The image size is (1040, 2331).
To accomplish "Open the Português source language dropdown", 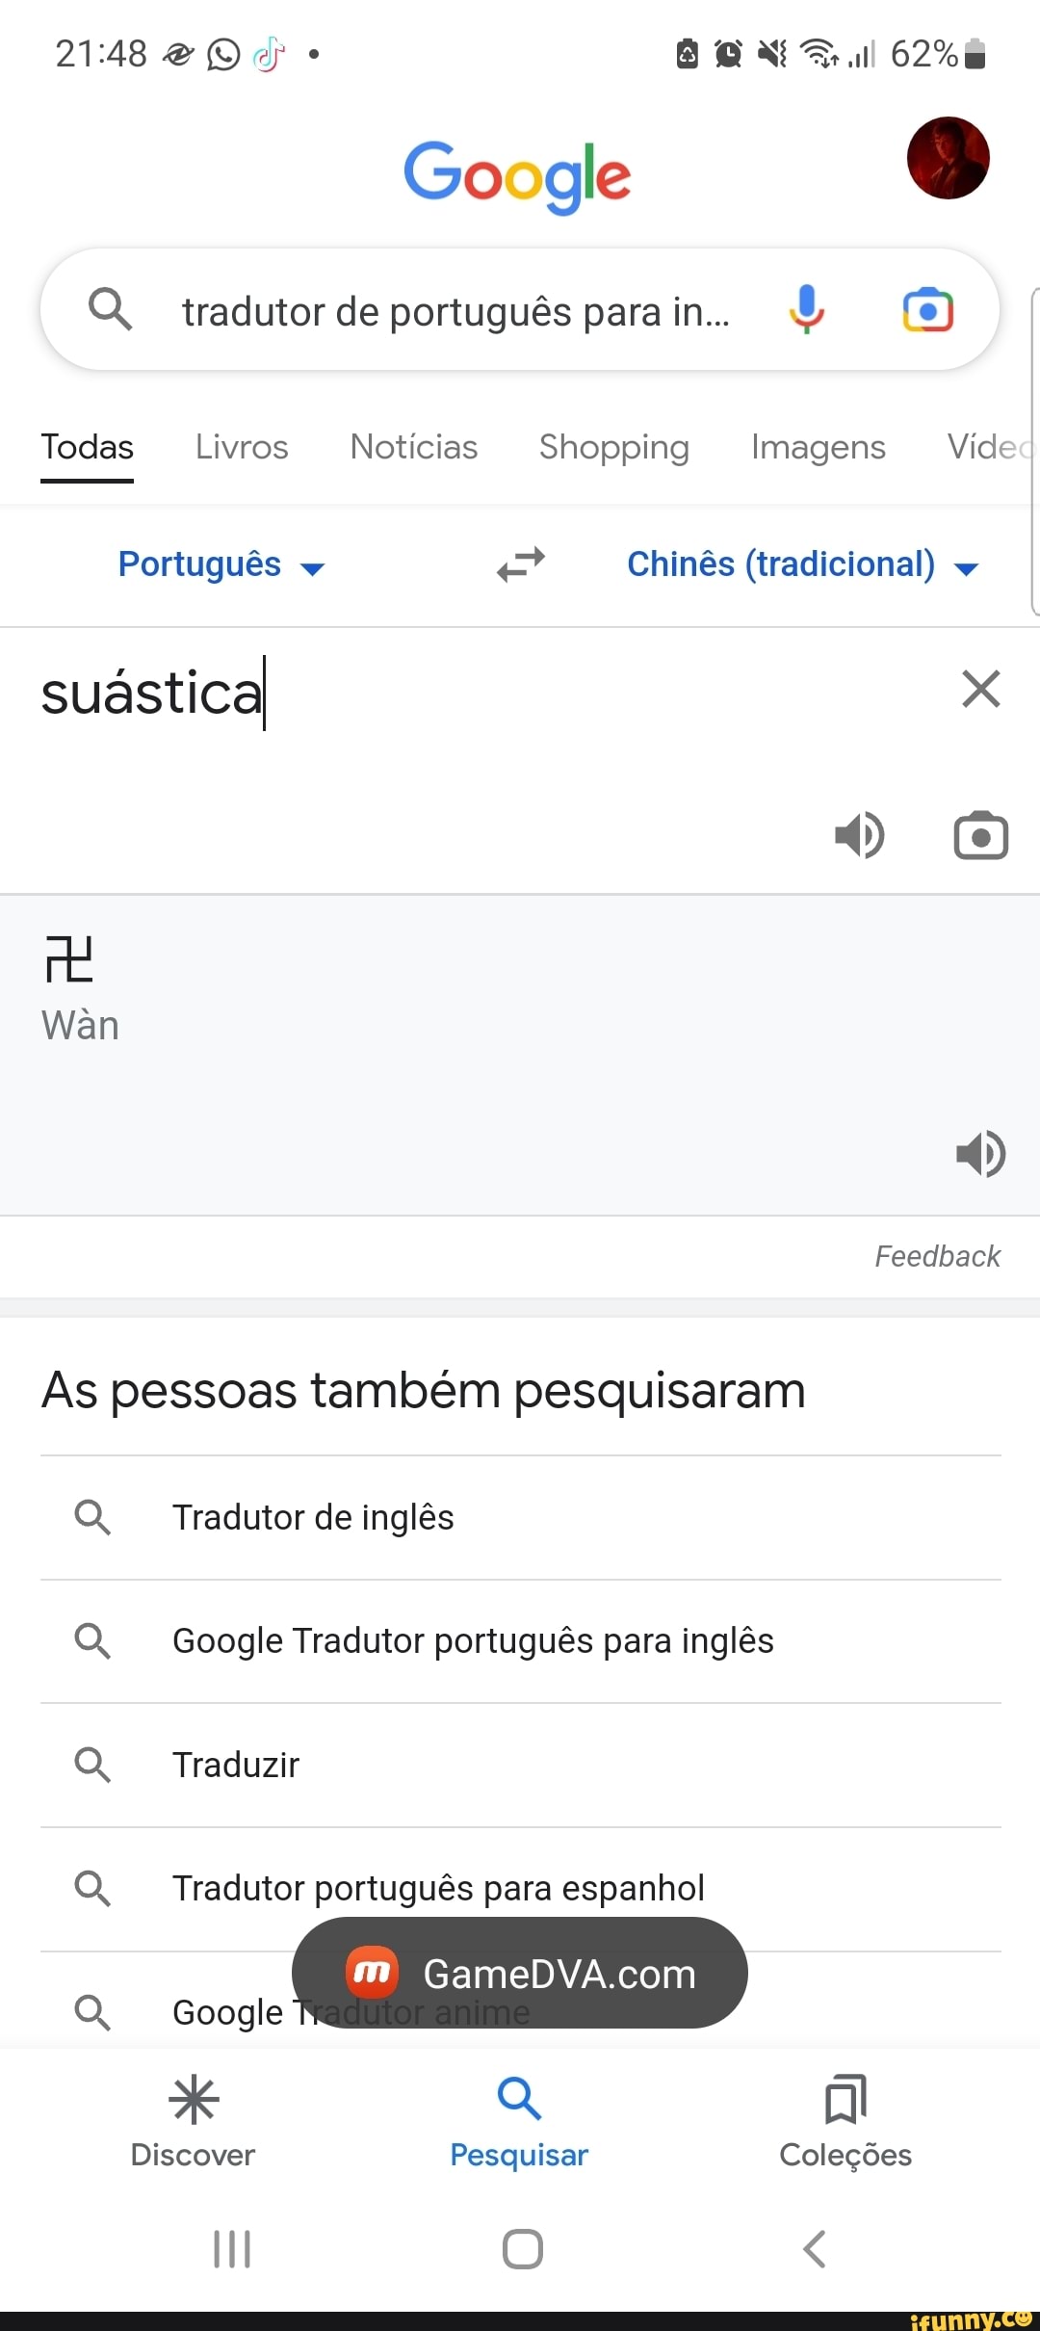I will click(x=220, y=564).
